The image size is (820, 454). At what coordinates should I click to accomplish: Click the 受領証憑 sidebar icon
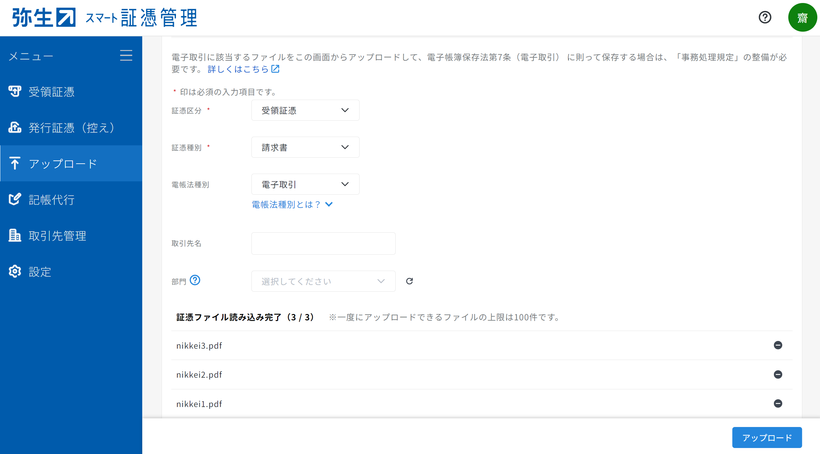tap(15, 91)
